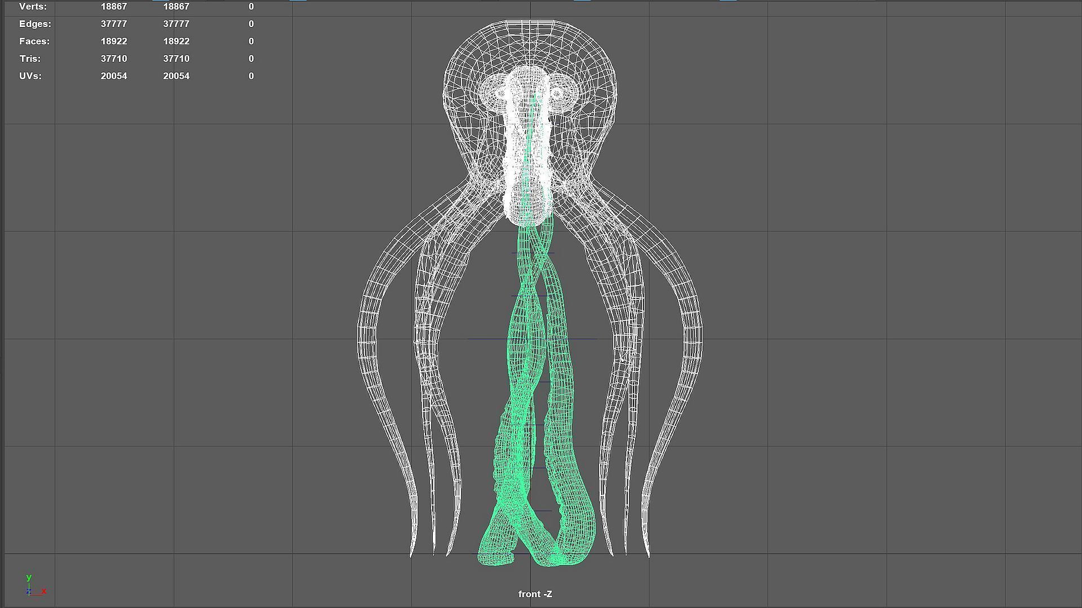Select the octopus head dome wireframe
1082x608 pixels.
tap(530, 42)
